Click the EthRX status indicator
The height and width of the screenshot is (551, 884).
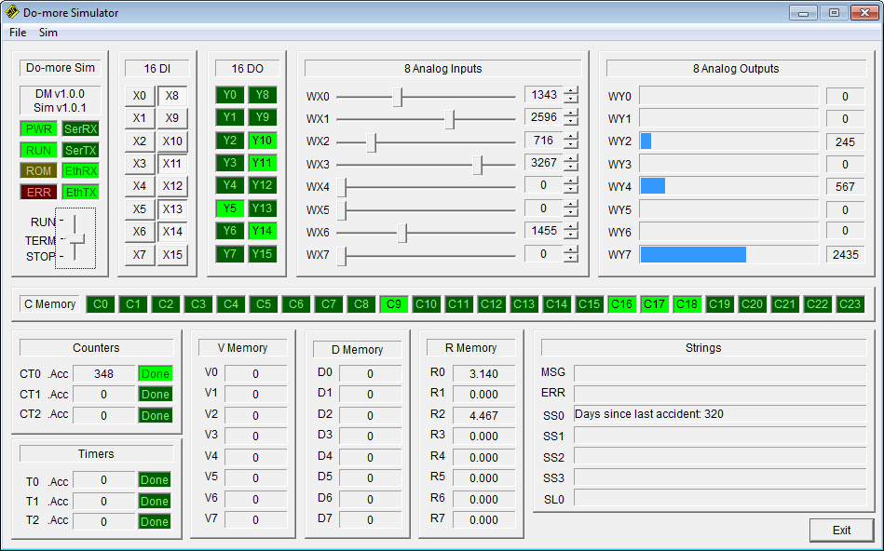(x=80, y=170)
